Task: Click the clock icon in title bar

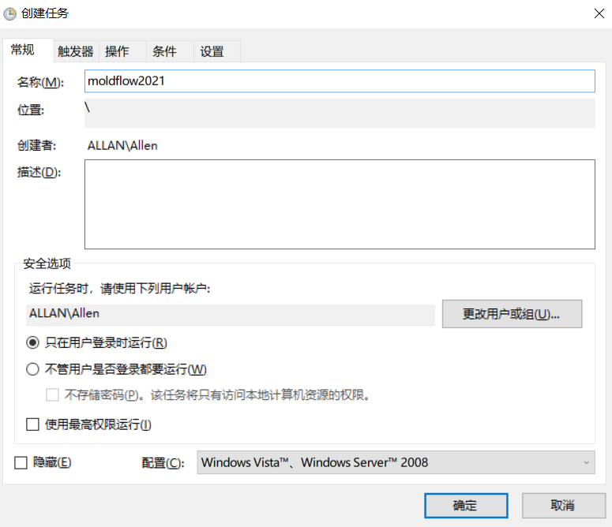Action: coord(9,14)
